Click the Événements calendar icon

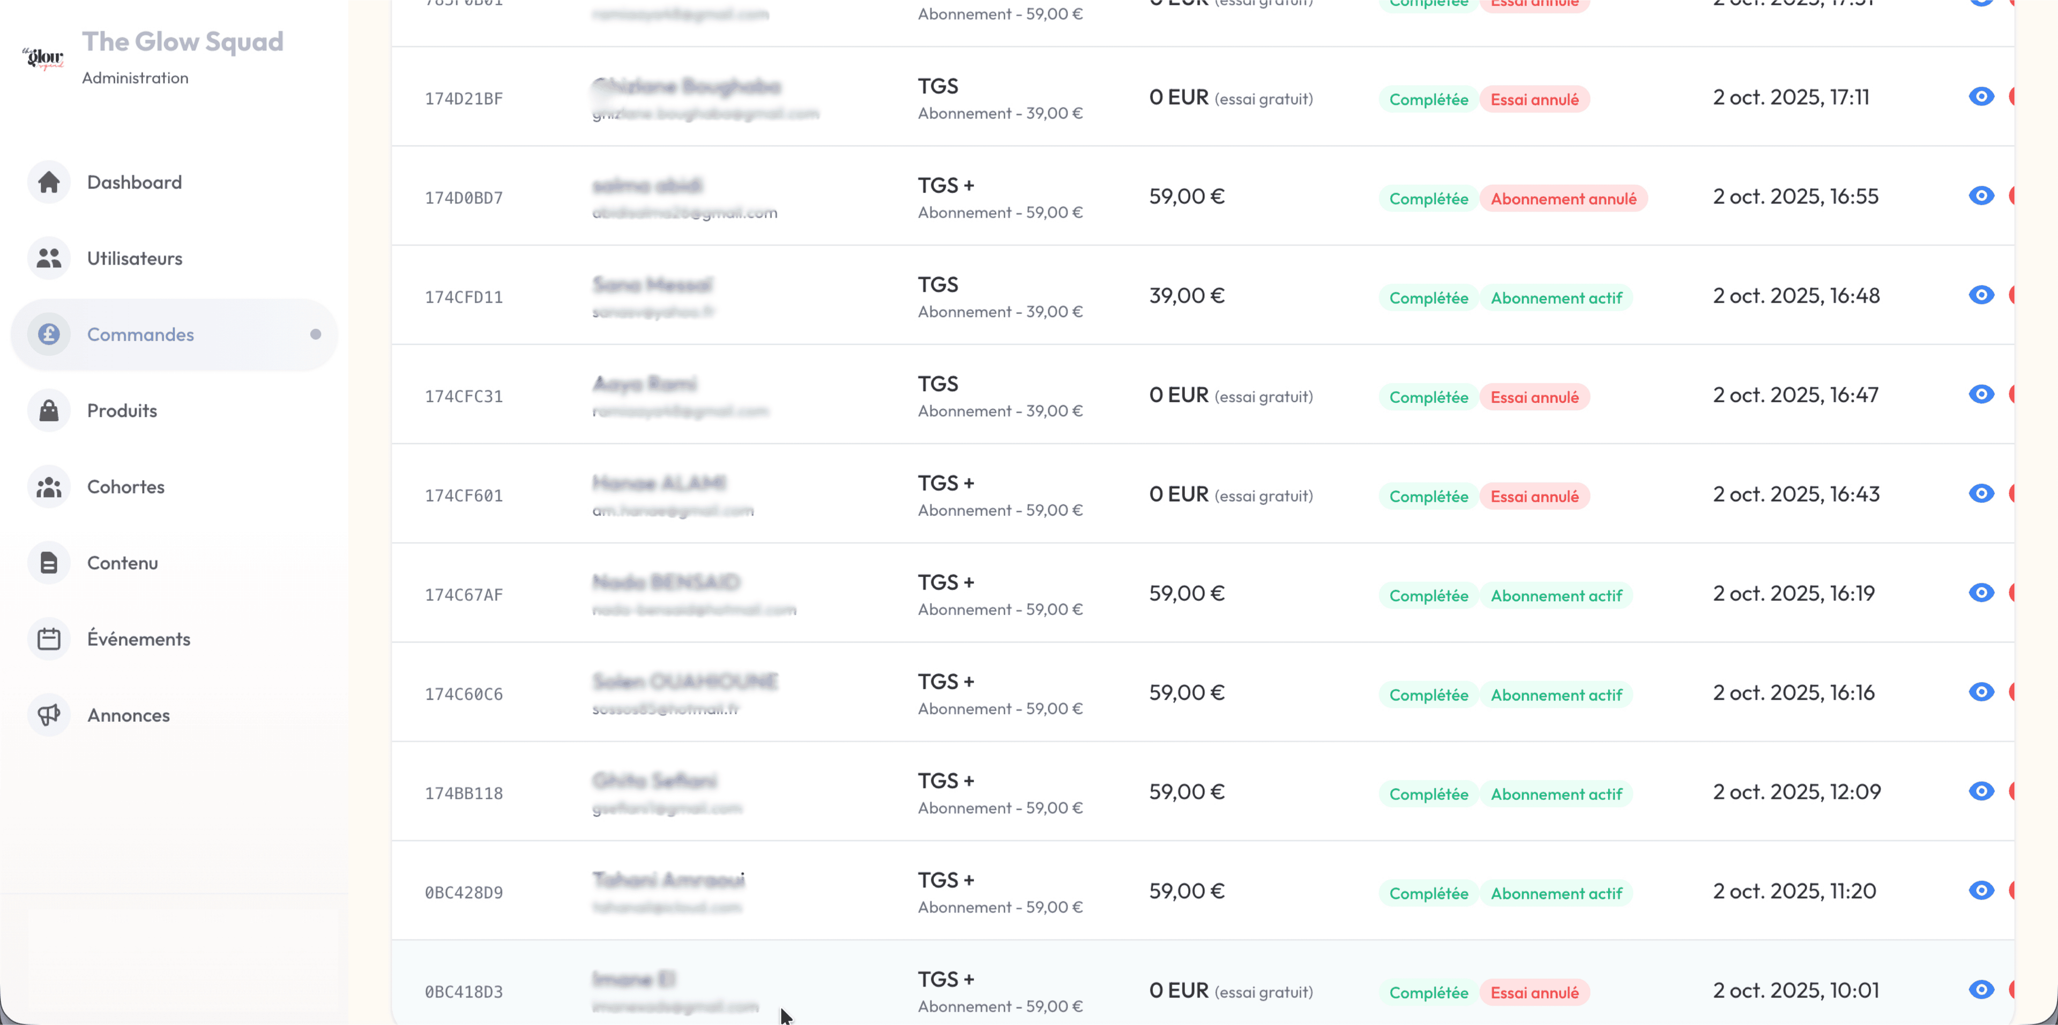48,639
